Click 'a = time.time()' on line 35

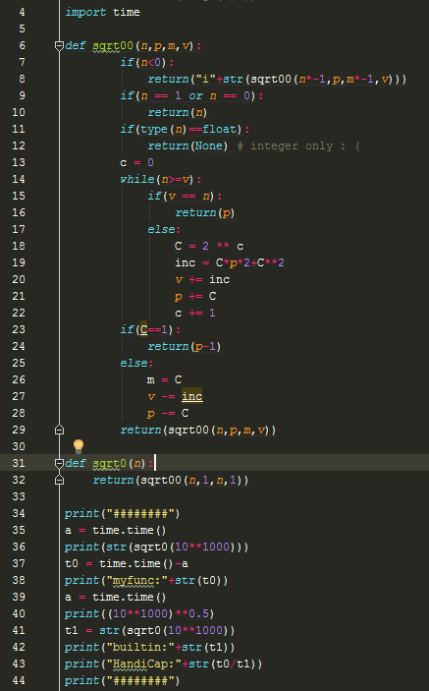[x=116, y=530]
